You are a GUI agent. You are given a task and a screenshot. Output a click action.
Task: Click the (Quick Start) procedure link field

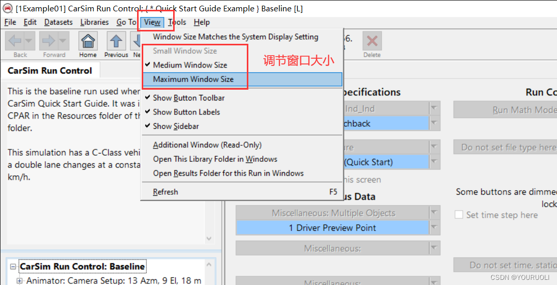click(x=386, y=162)
